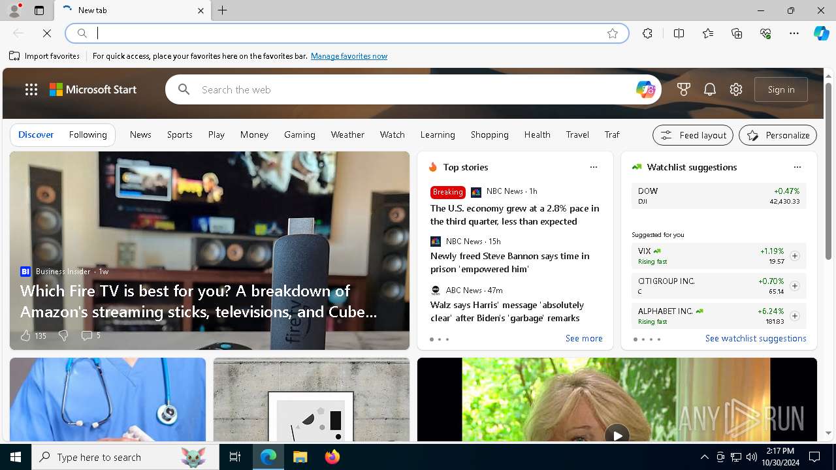This screenshot has width=836, height=470.
Task: Add Alphabet Inc. to watchlist
Action: [795, 316]
